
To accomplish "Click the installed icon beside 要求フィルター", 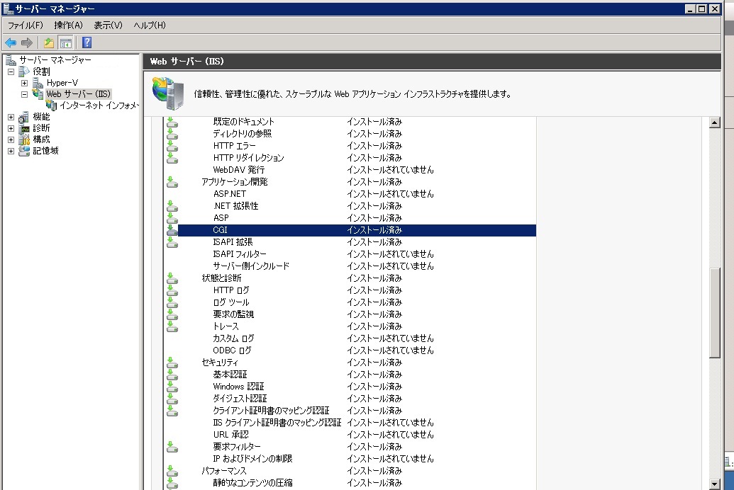I will click(172, 447).
